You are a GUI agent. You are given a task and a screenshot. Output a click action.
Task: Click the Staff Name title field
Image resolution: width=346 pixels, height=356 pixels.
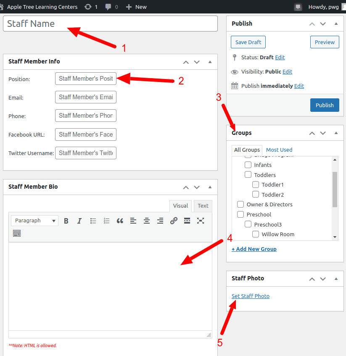pos(110,24)
